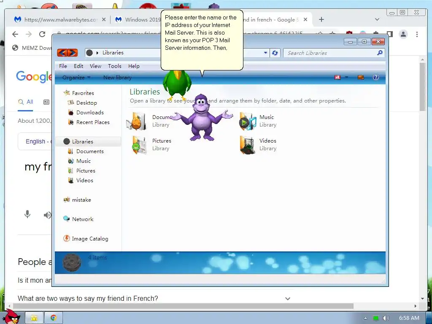
Task: Open the Videos library icon
Action: 247,145
